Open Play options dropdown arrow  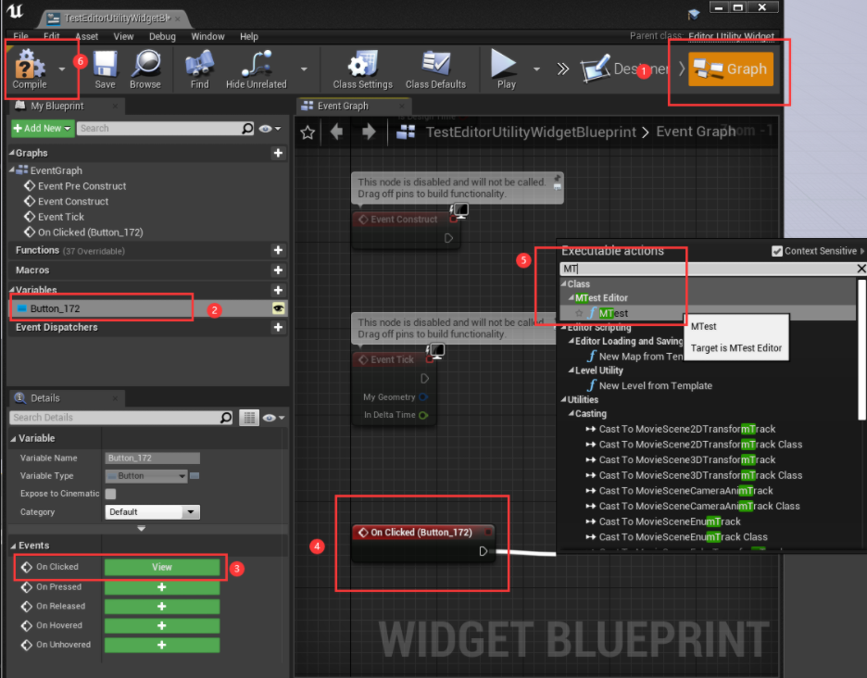coord(536,69)
